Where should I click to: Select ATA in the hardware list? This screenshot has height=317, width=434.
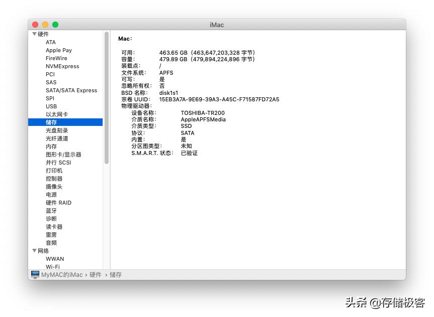pos(51,42)
